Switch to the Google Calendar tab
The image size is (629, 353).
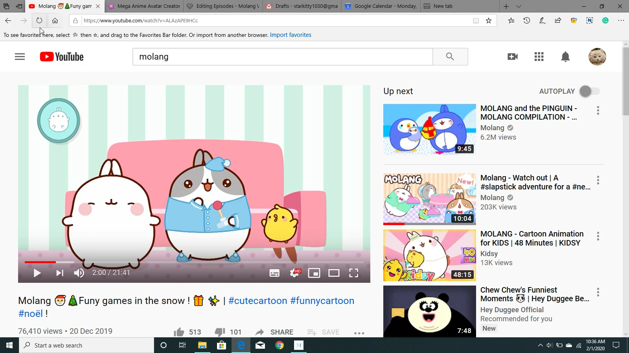[x=380, y=6]
